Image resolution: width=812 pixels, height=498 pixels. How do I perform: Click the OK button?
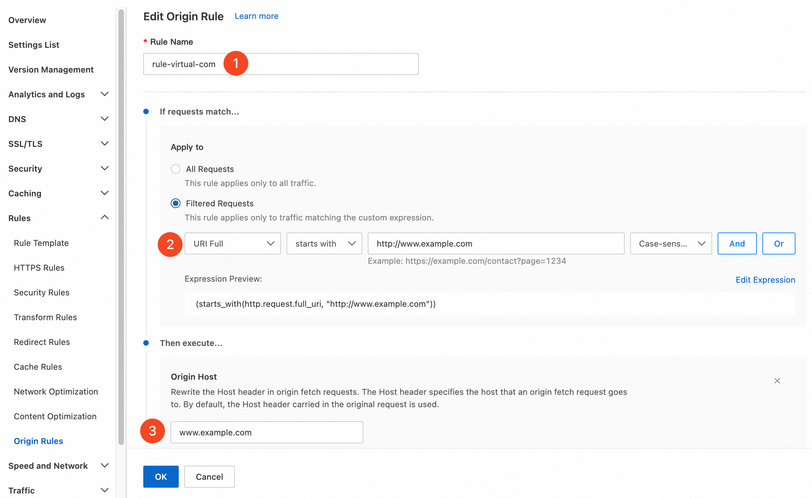pyautogui.click(x=161, y=476)
